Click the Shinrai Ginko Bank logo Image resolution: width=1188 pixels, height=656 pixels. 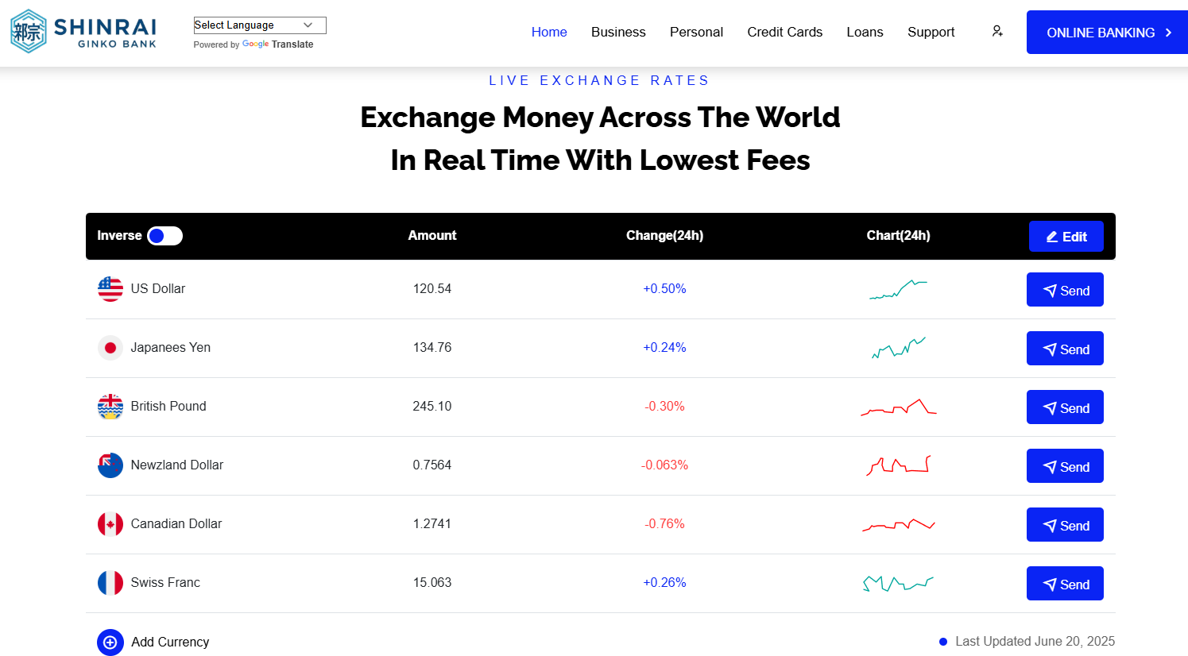[83, 32]
